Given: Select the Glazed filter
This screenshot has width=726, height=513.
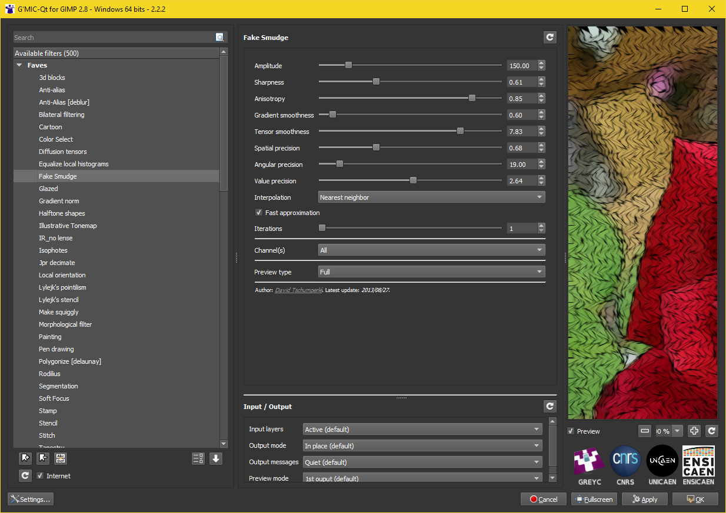Looking at the screenshot, I should 48,189.
